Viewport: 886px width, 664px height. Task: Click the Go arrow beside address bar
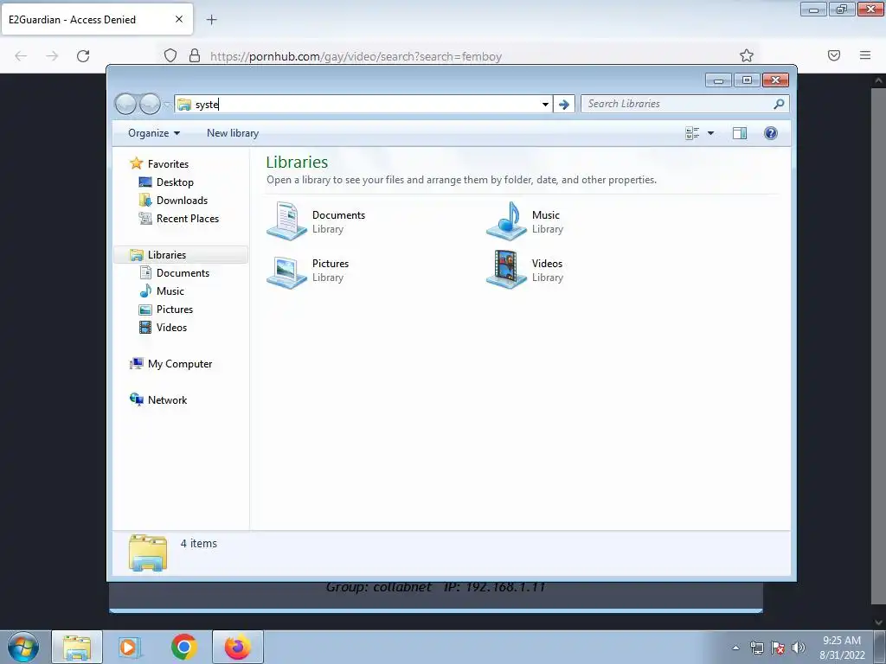tap(563, 105)
